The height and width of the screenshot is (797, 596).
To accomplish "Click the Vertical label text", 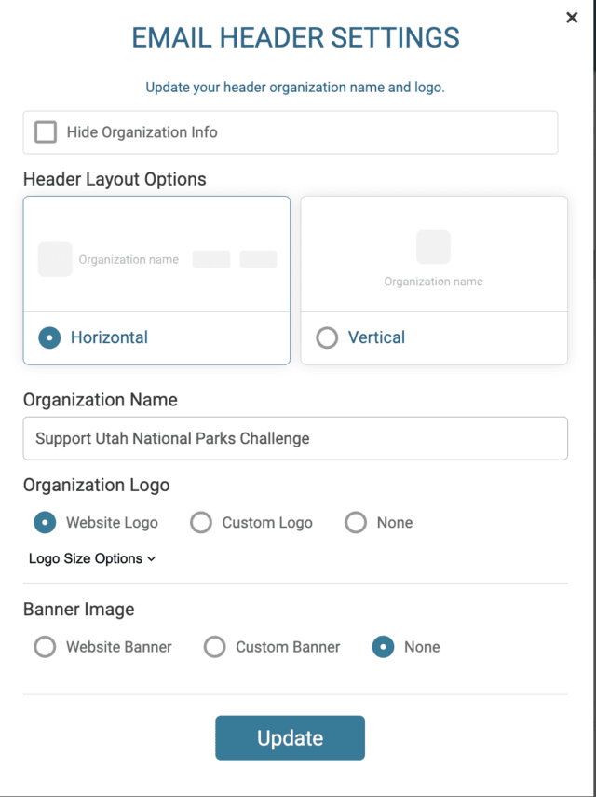I will point(376,337).
